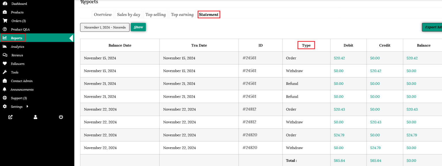Click the Announcements bell icon

pos(5,90)
